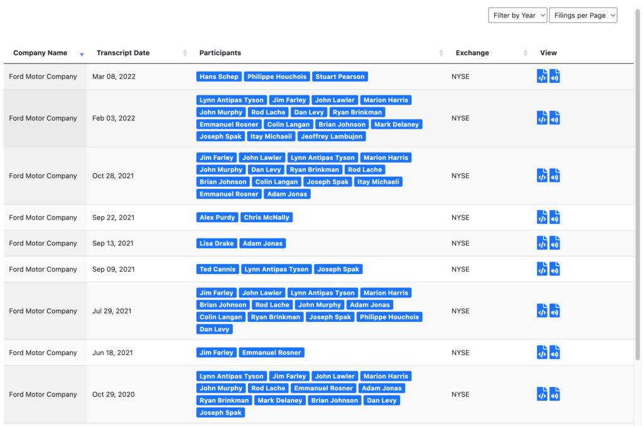Click the page vertical scrollbar

pyautogui.click(x=637, y=184)
